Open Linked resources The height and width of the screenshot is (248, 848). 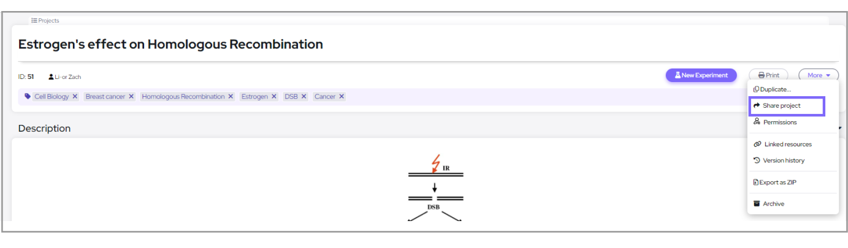pyautogui.click(x=787, y=145)
